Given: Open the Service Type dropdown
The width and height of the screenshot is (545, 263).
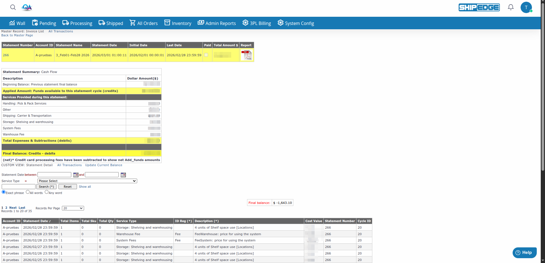Looking at the screenshot, I should point(87,181).
